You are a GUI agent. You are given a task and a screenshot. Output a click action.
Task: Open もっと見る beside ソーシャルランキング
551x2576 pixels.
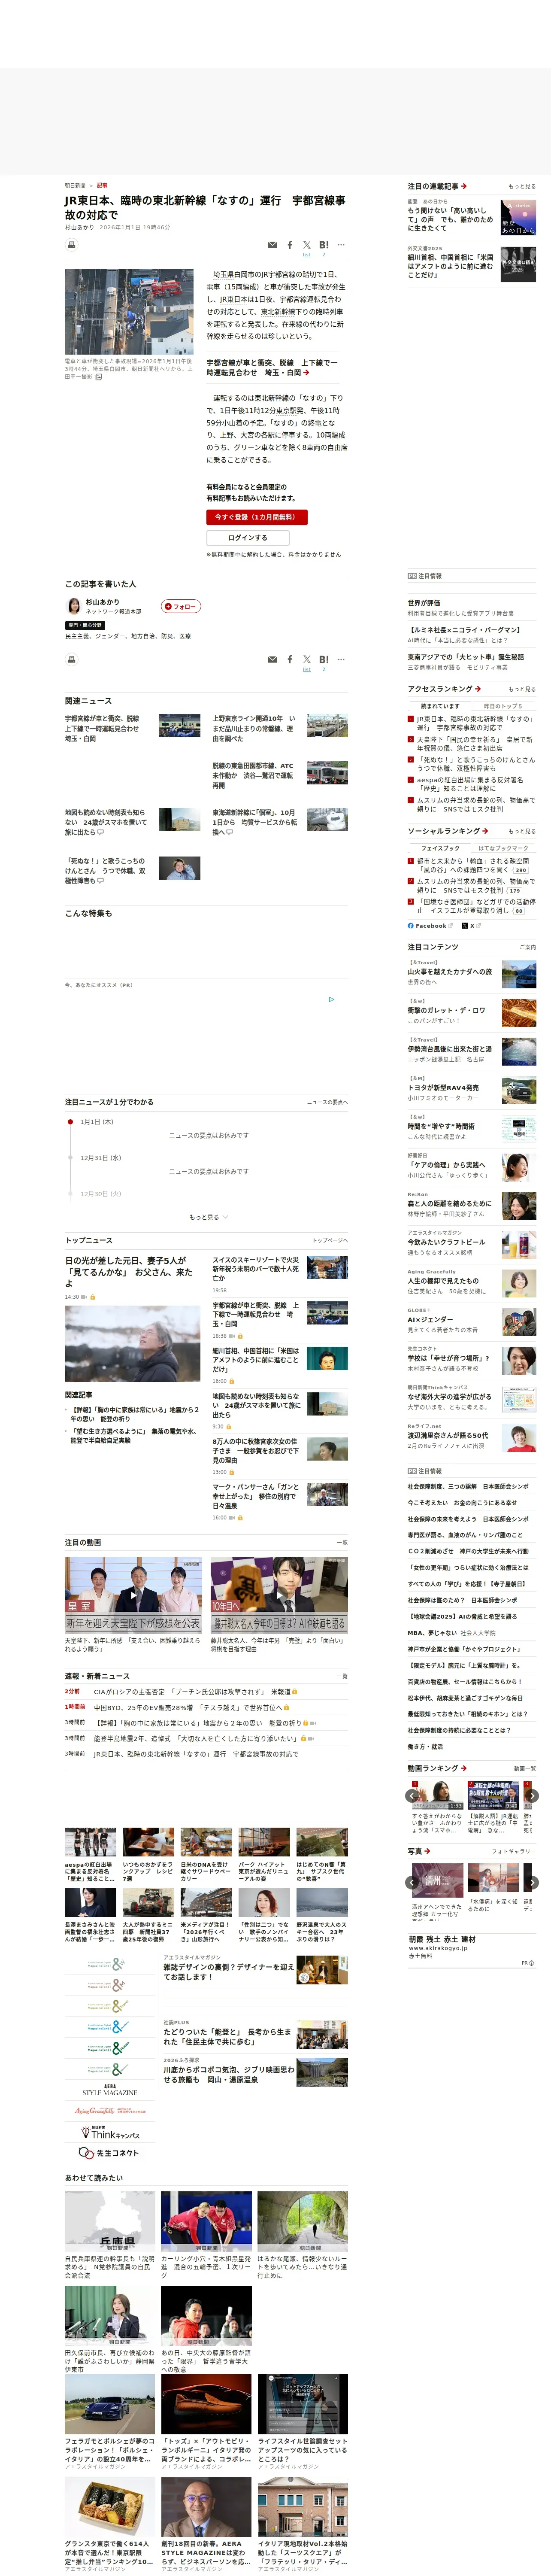[x=522, y=831]
